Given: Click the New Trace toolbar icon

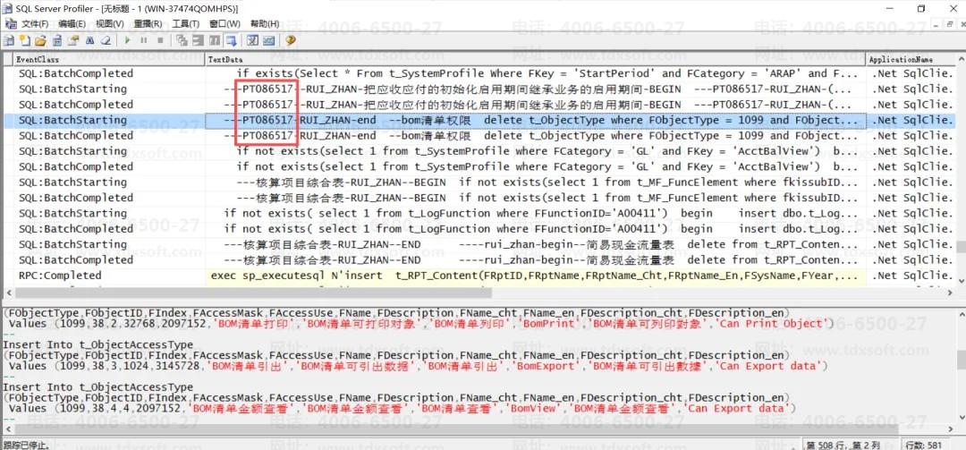Looking at the screenshot, I should [x=9, y=40].
